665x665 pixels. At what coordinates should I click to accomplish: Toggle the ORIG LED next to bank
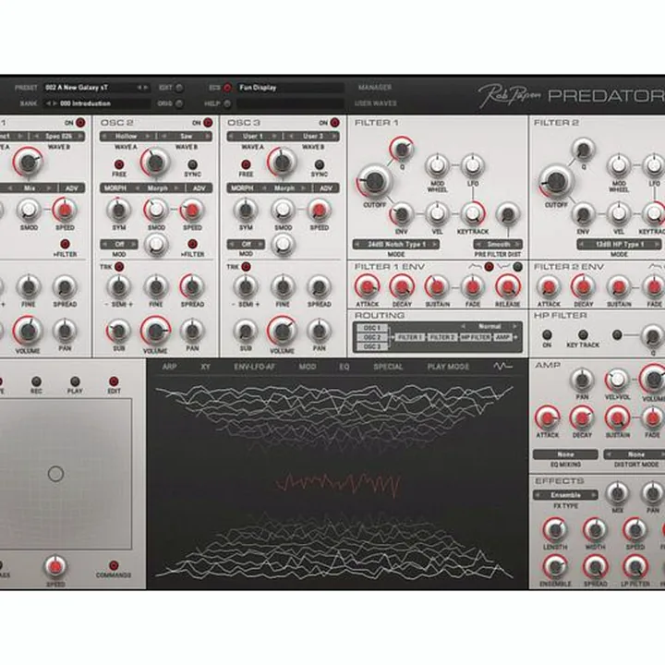[179, 103]
